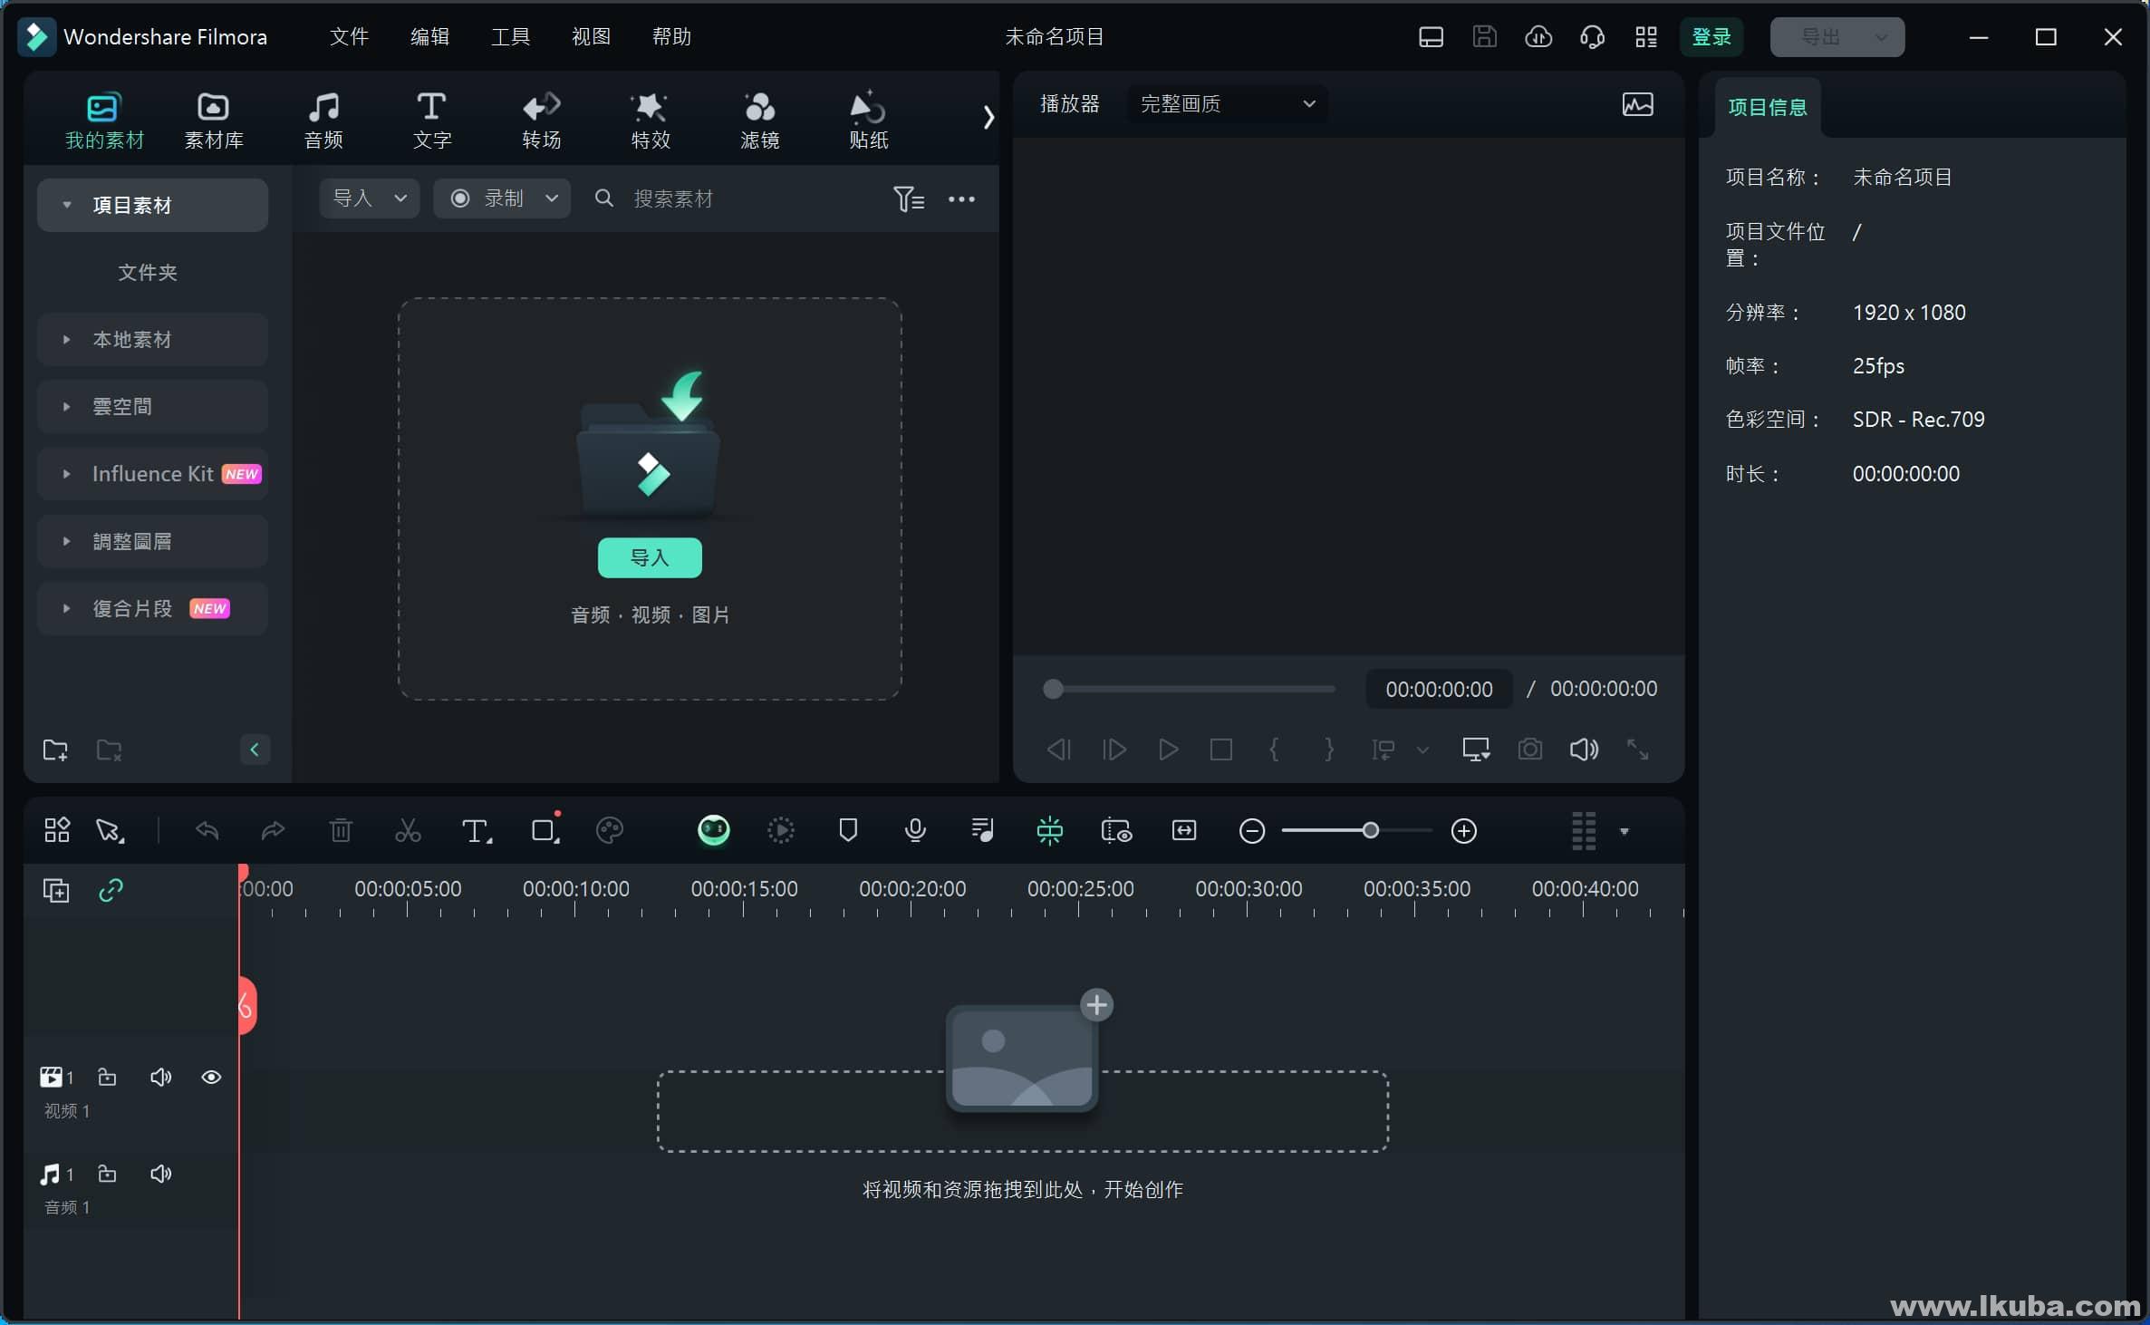Show more tabs with right arrow
This screenshot has height=1325, width=2150.
coord(988,117)
